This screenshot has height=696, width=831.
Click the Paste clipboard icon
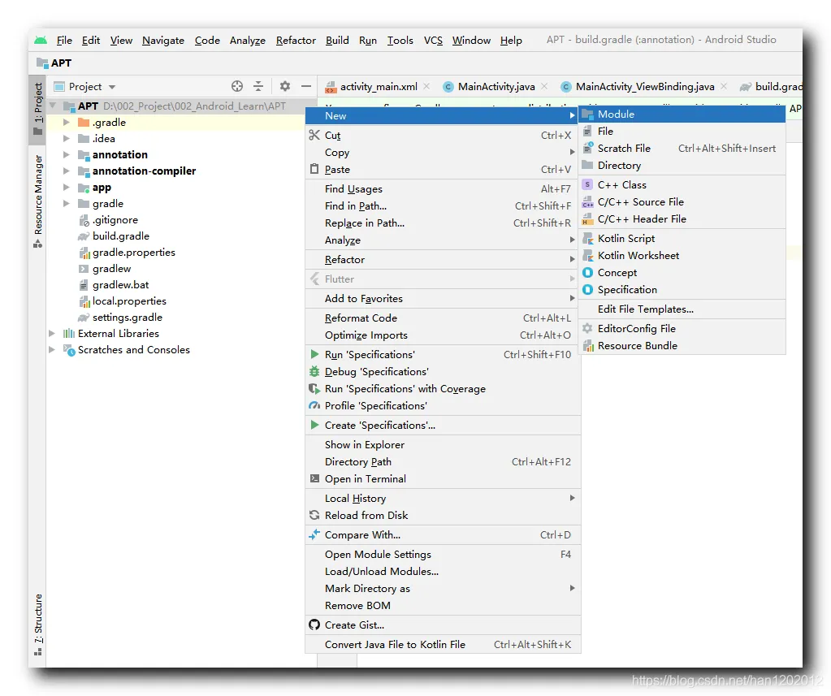(x=314, y=169)
